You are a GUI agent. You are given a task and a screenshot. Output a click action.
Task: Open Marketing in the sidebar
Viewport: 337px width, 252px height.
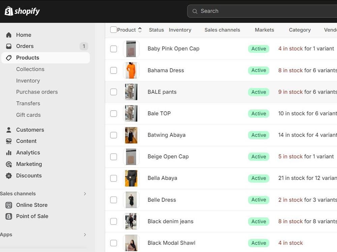pos(29,164)
